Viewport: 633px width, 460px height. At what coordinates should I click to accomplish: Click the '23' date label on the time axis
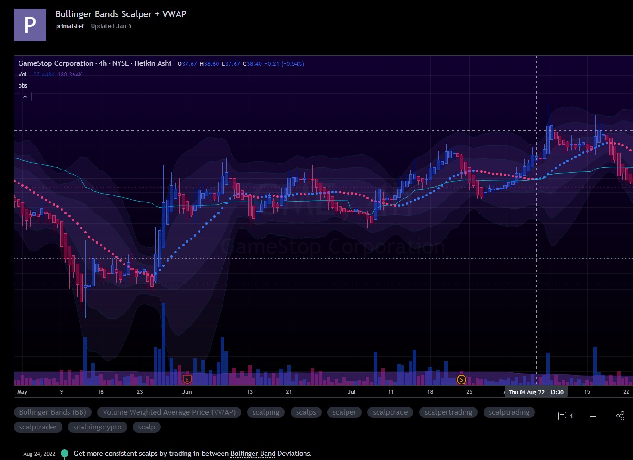[x=140, y=392]
